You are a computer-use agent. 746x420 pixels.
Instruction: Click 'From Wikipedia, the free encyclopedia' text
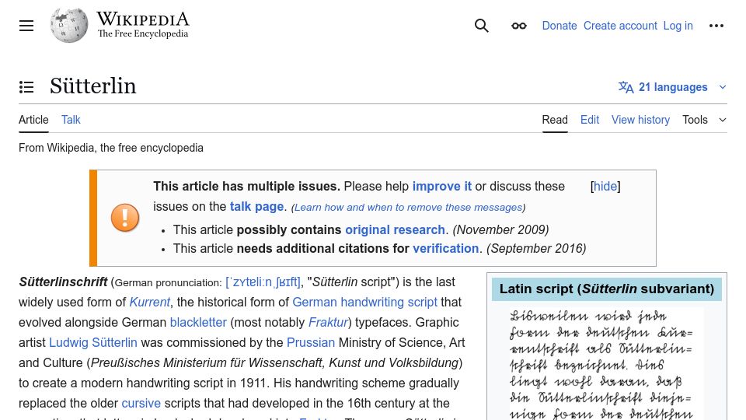click(x=111, y=148)
